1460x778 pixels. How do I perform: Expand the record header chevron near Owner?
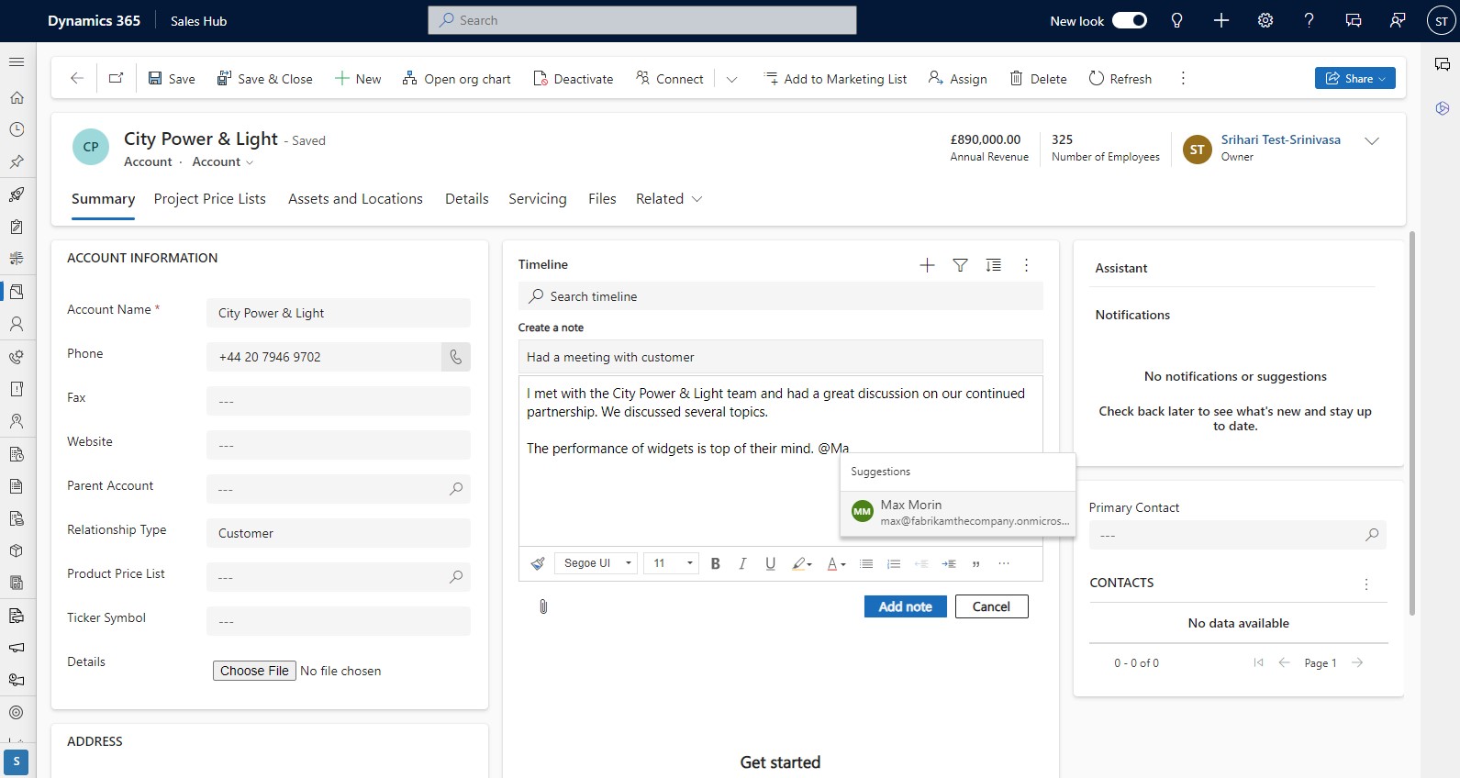(1371, 141)
